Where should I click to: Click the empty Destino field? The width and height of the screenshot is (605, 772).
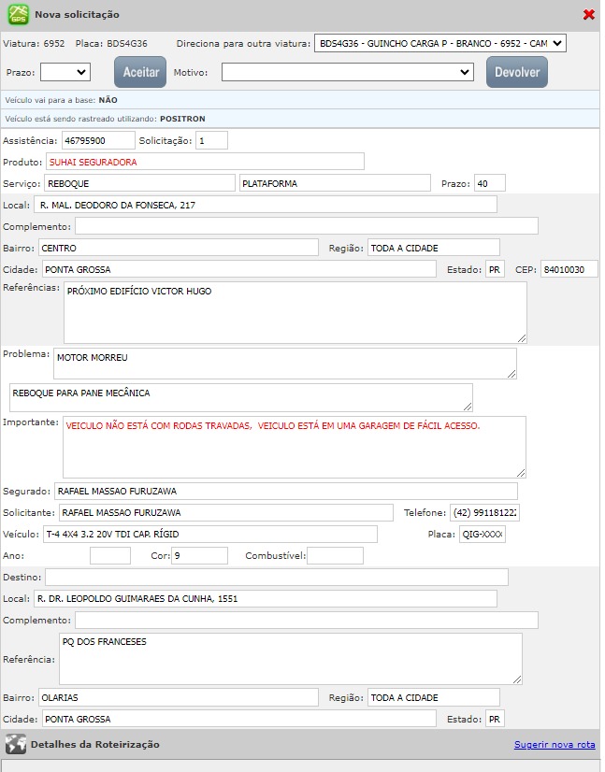coord(276,577)
